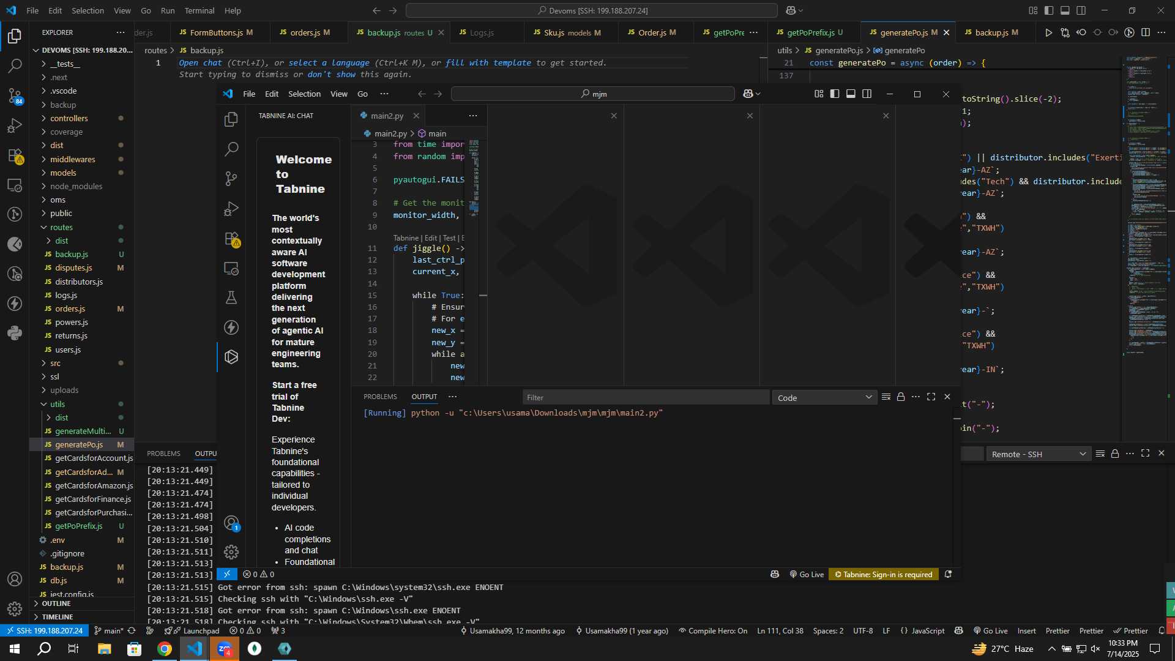The height and width of the screenshot is (661, 1175).
Task: Toggle Go Live in mjm status bar
Action: (x=807, y=575)
